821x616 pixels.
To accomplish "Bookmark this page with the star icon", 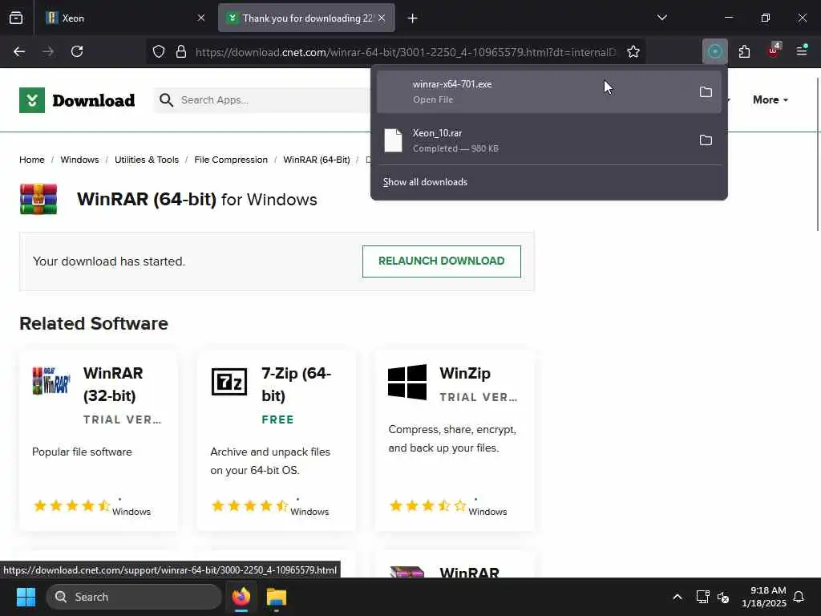I will [x=633, y=51].
